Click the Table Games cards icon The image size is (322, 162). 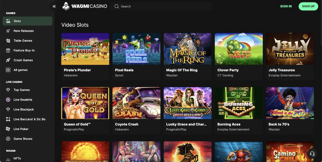tap(8, 41)
